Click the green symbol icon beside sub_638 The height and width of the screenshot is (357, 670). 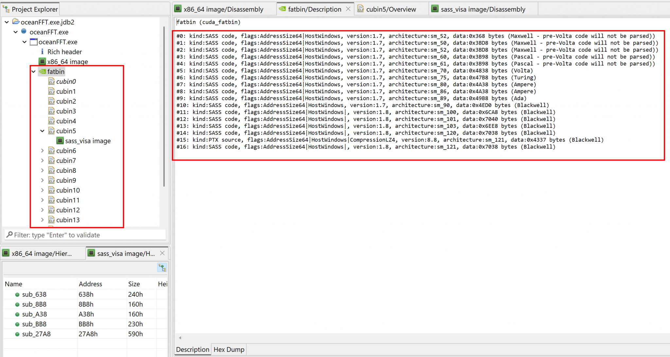pos(17,294)
